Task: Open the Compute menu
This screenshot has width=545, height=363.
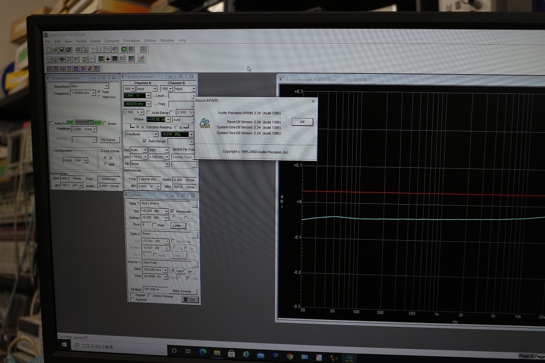Action: pos(112,41)
